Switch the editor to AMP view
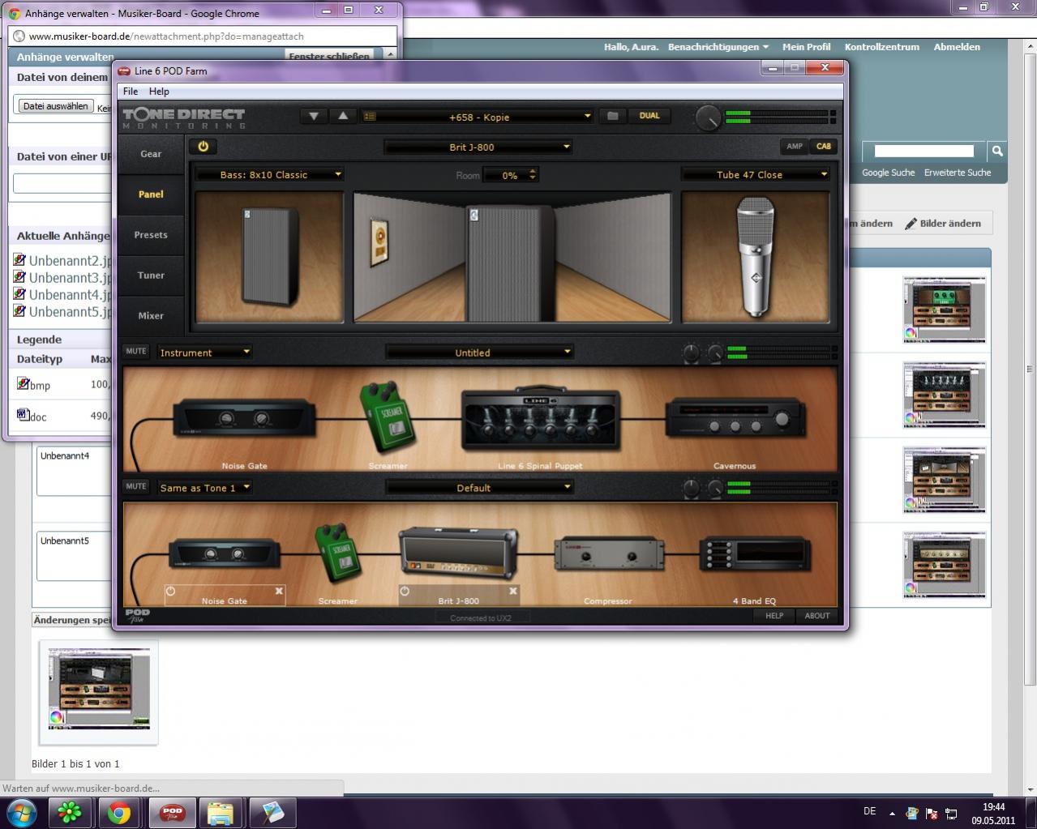 pyautogui.click(x=795, y=147)
